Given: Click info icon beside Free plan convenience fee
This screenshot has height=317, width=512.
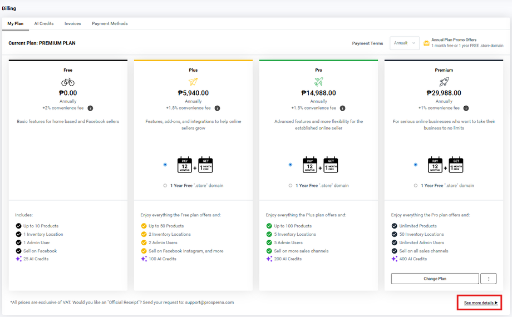Looking at the screenshot, I should [90, 108].
